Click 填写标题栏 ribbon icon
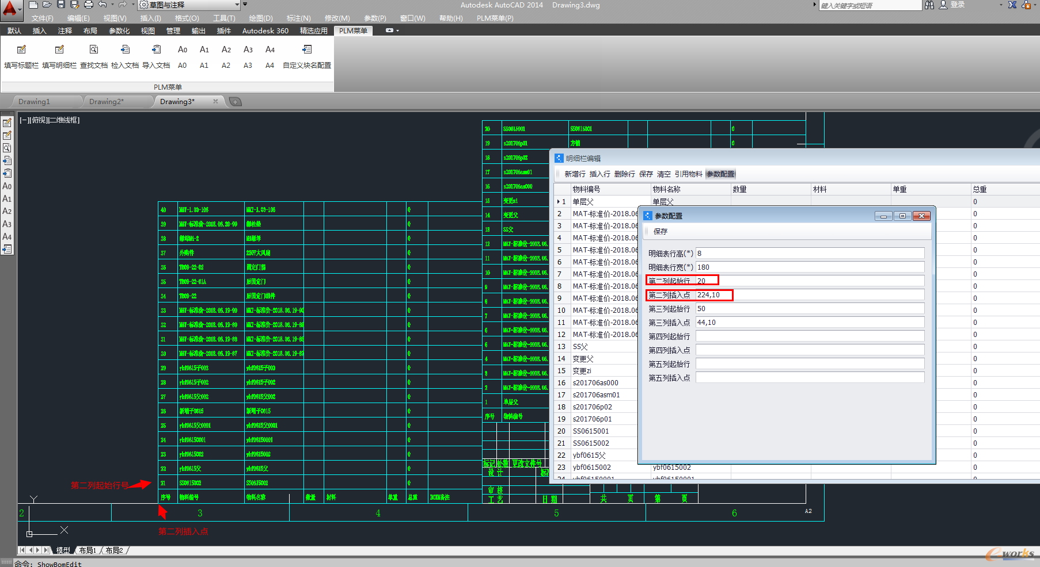Screen dimensions: 1040x567 (21, 49)
